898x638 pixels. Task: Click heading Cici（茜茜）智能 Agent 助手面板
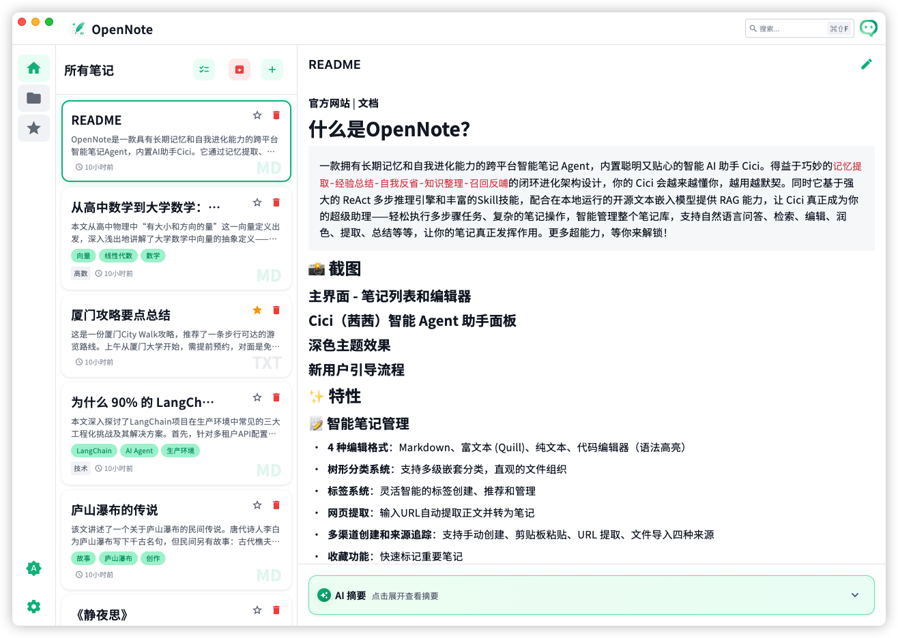point(412,321)
